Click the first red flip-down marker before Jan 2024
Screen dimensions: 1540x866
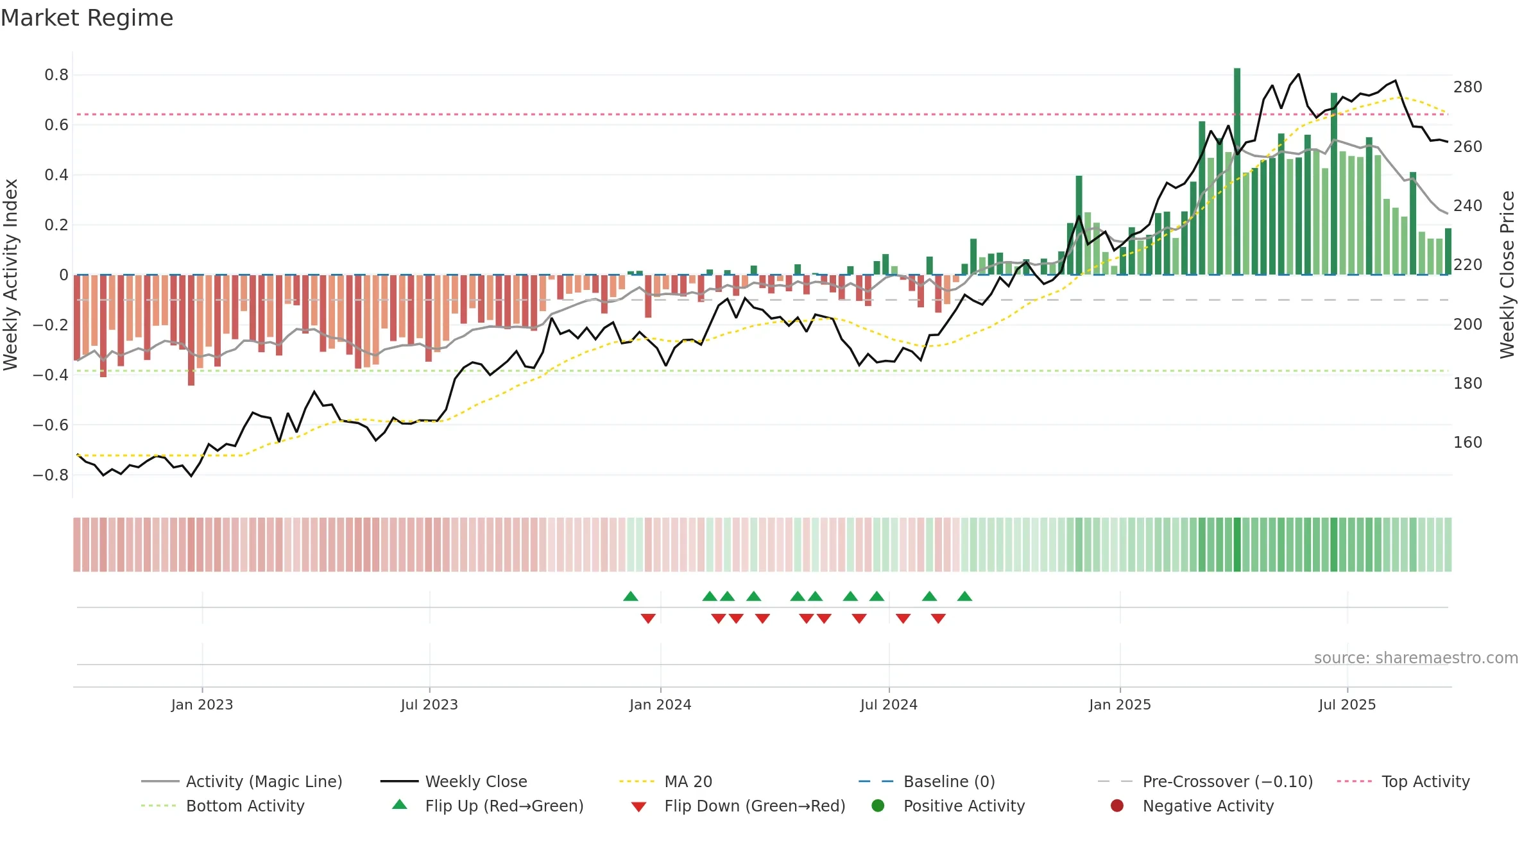click(648, 618)
